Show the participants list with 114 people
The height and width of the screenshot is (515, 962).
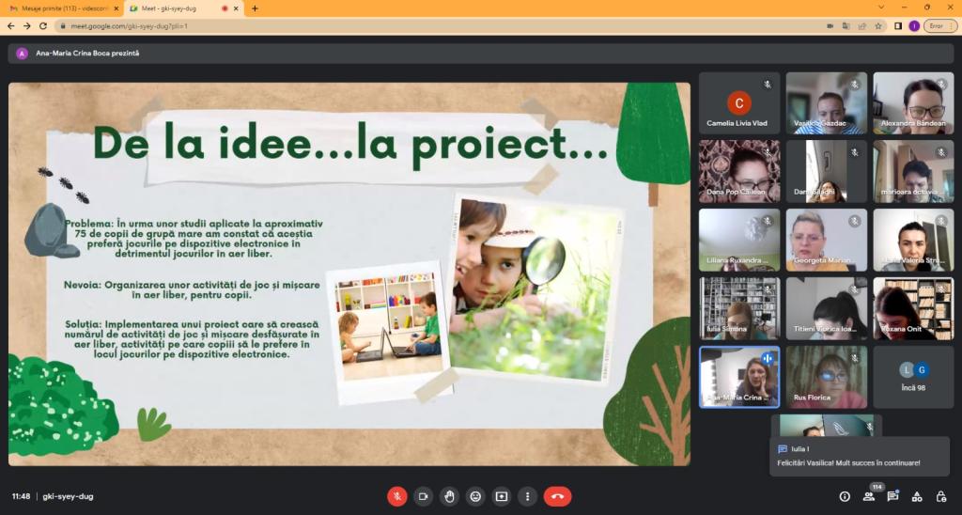[x=869, y=496]
